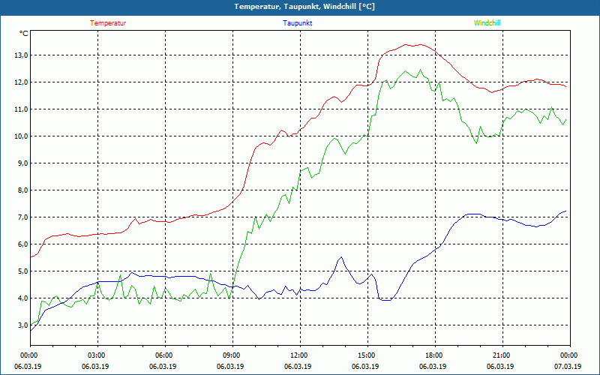Click the blue Taupunkt legend label

coord(297,23)
